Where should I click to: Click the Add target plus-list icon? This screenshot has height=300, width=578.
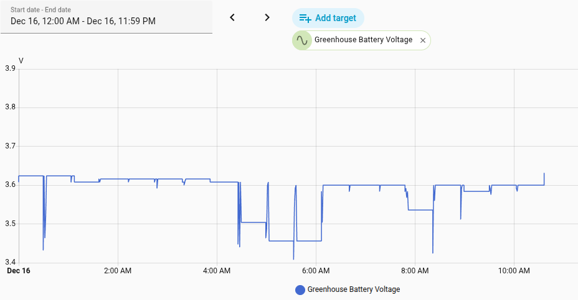(305, 18)
